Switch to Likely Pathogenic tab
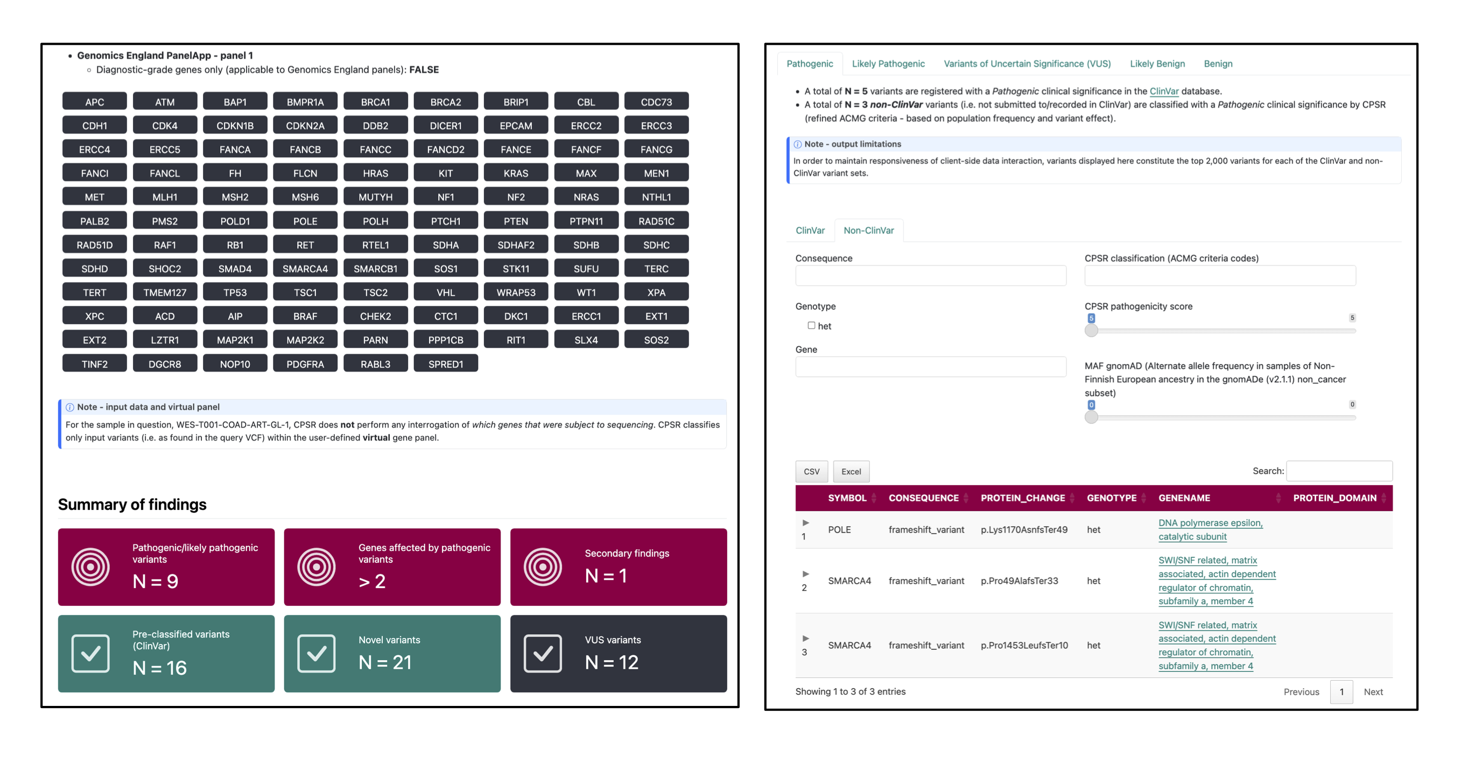The image size is (1461, 763). pyautogui.click(x=888, y=64)
